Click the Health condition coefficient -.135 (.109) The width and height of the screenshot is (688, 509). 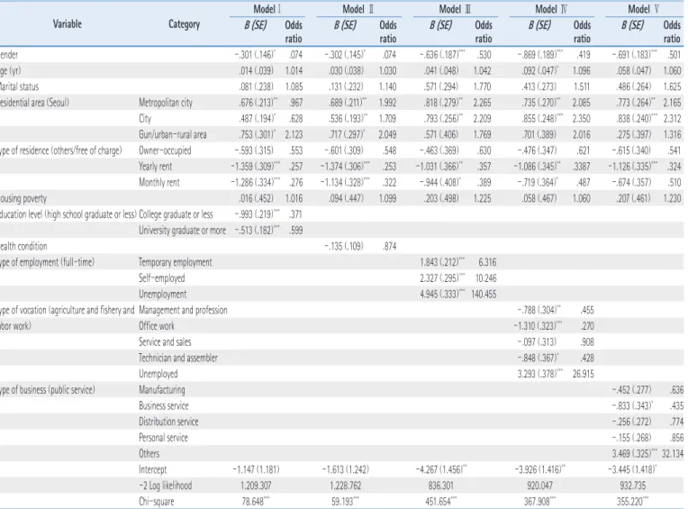click(344, 246)
